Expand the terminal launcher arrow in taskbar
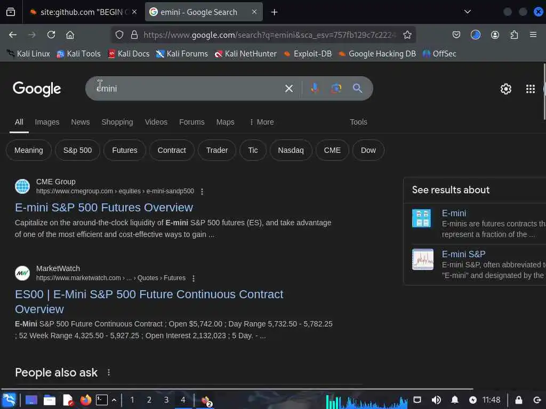Screen dimensions: 546x409 click(x=114, y=400)
